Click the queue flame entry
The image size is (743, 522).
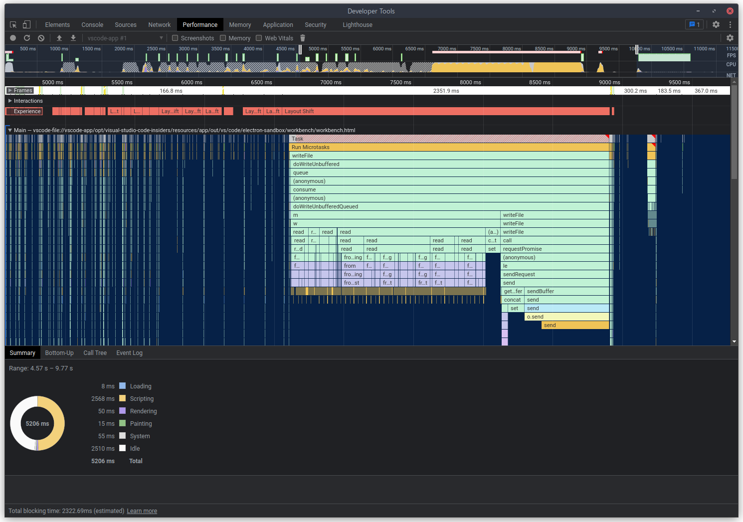pyautogui.click(x=449, y=173)
